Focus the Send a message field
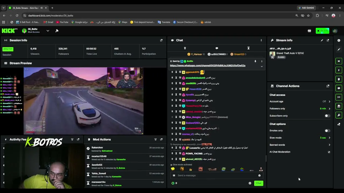Image resolution: width=344 pixels, height=193 pixels. click(x=216, y=176)
